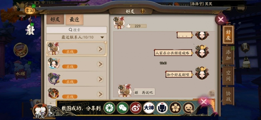Open arrow for level 52 contact
This screenshot has height=120, width=261.
point(100,79)
